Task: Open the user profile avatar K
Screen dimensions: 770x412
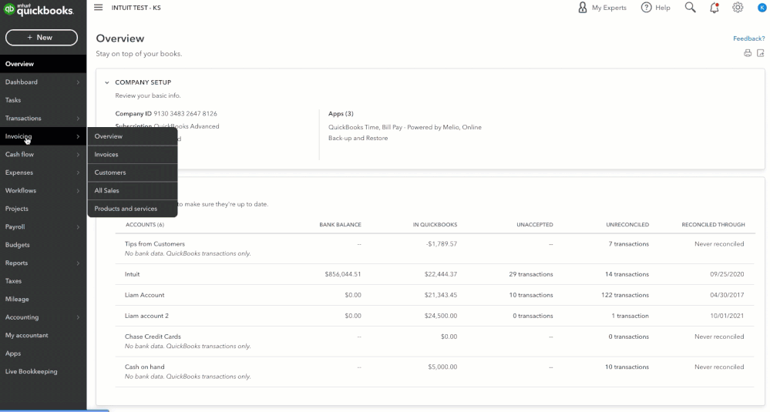Action: click(762, 8)
